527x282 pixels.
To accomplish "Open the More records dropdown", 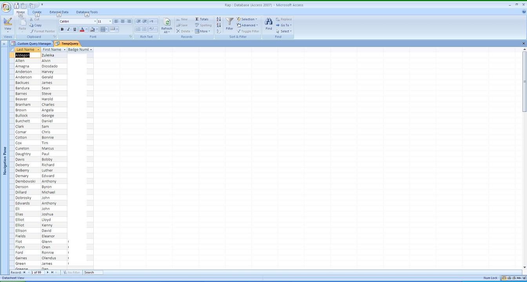I will coord(203,31).
